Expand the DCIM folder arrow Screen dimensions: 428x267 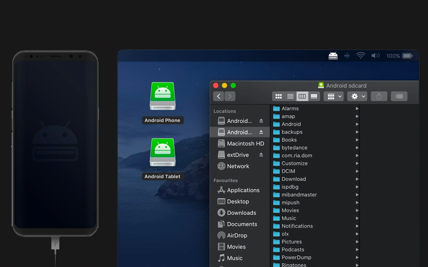coord(357,171)
